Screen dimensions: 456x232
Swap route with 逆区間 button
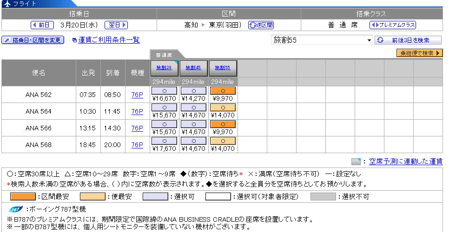pyautogui.click(x=261, y=25)
